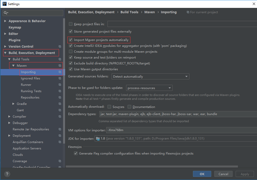257x180 pixels.
Task: Click the project-level icon next to Importing
Action: click(60, 72)
